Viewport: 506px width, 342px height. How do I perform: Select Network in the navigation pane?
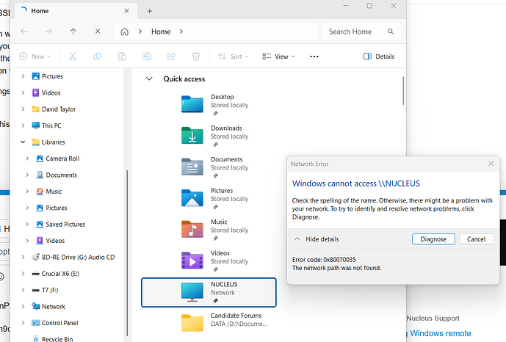tap(53, 307)
